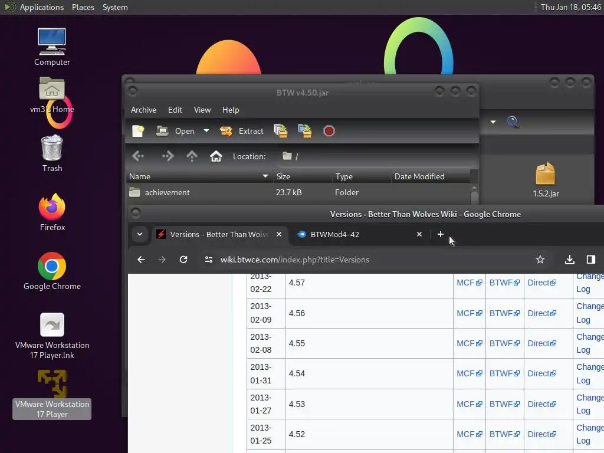604x453 pixels.
Task: Toggle the Chrome side panel icon
Action: pyautogui.click(x=591, y=260)
